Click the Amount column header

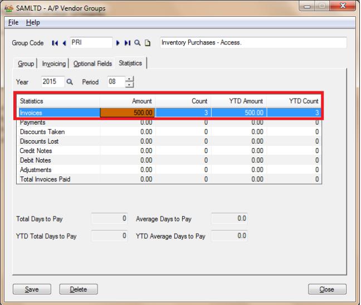pos(128,101)
